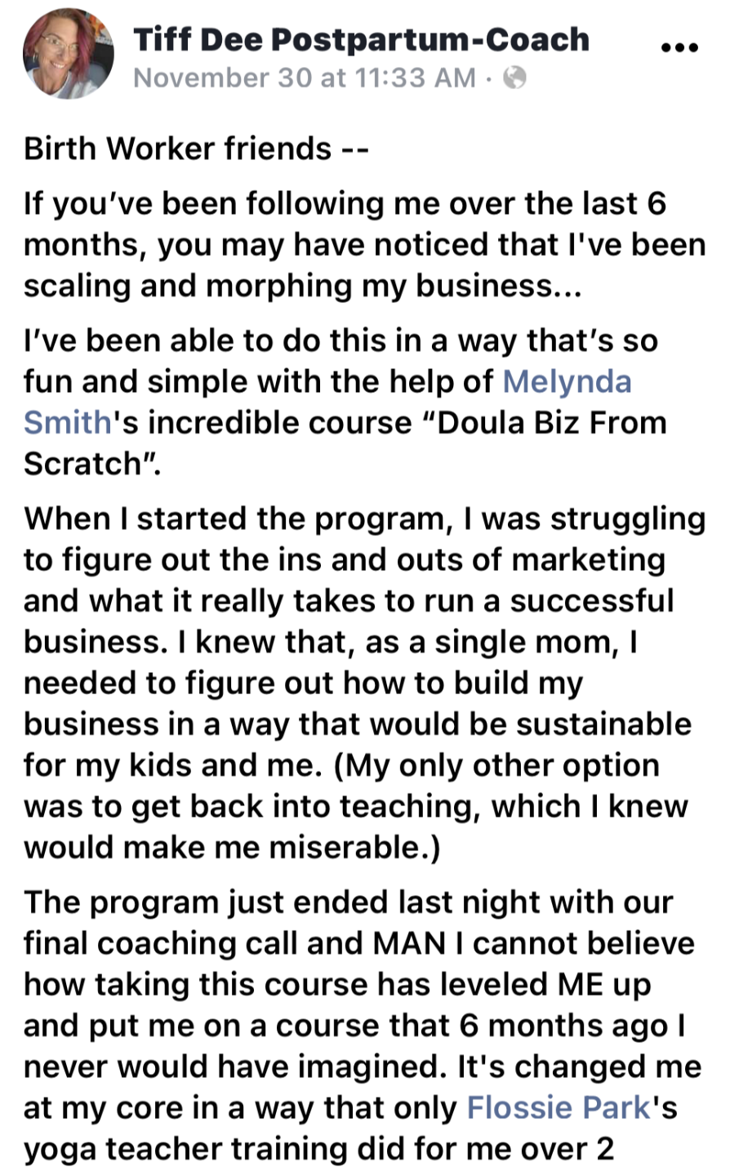Click the Smith link before 's incredible course
The width and height of the screenshot is (730, 1176).
tap(68, 422)
